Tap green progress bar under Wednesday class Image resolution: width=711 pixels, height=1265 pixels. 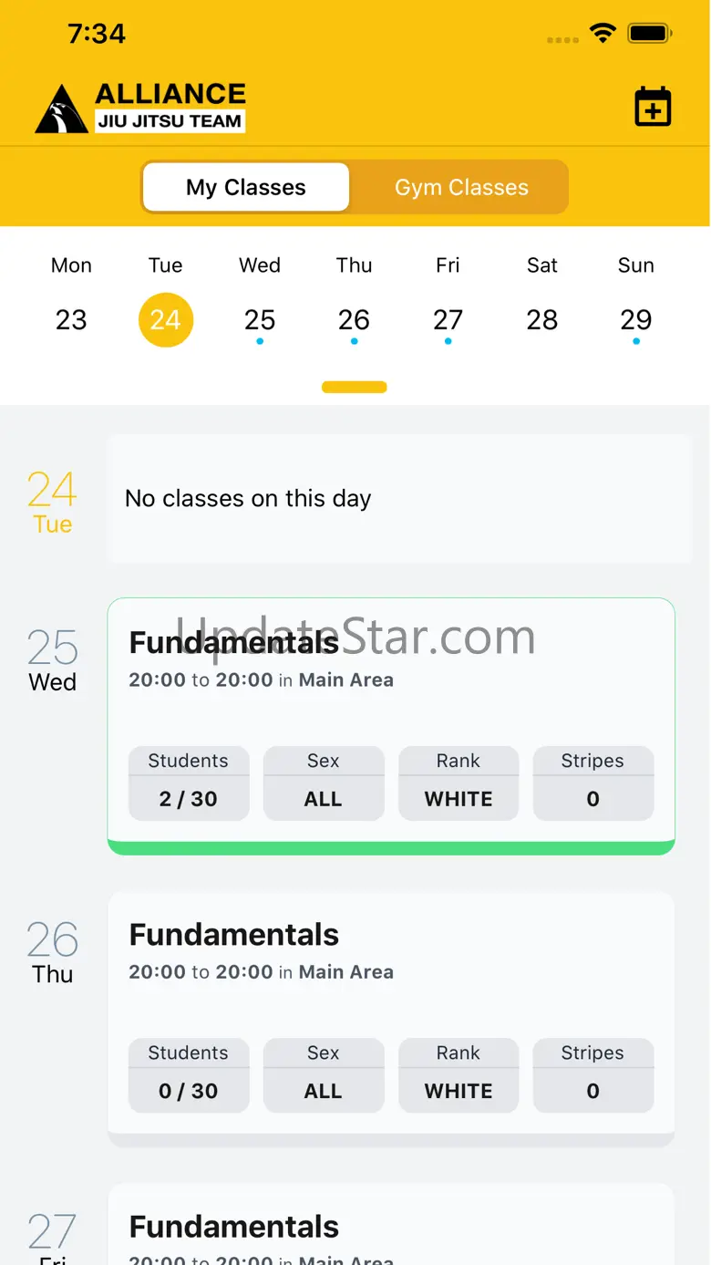point(391,848)
